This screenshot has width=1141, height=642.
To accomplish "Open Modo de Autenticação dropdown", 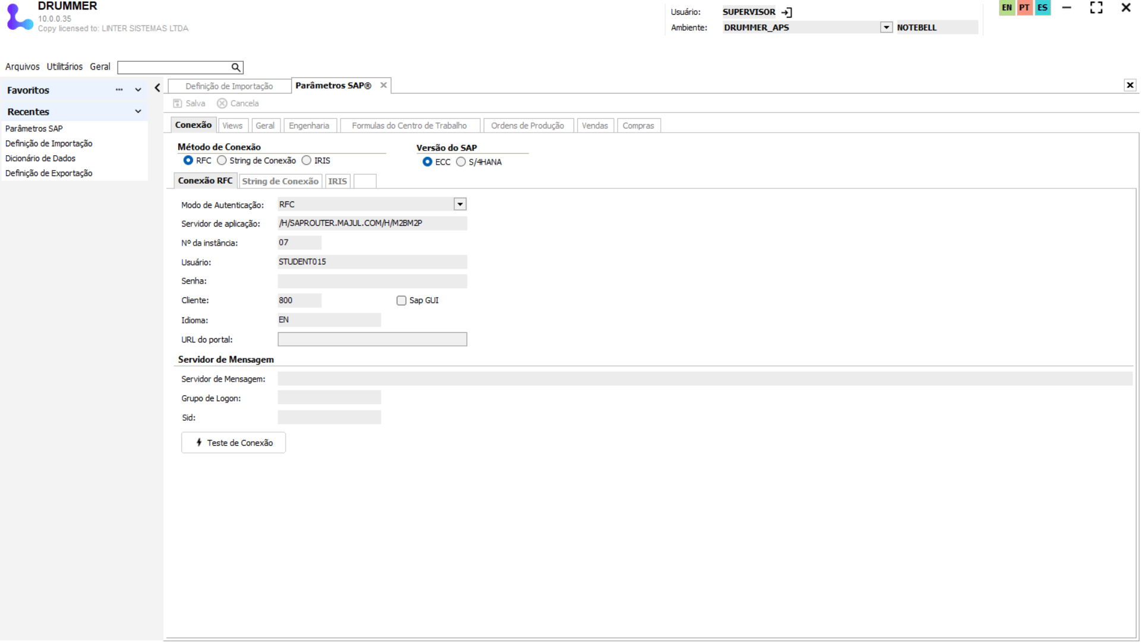I will 460,204.
